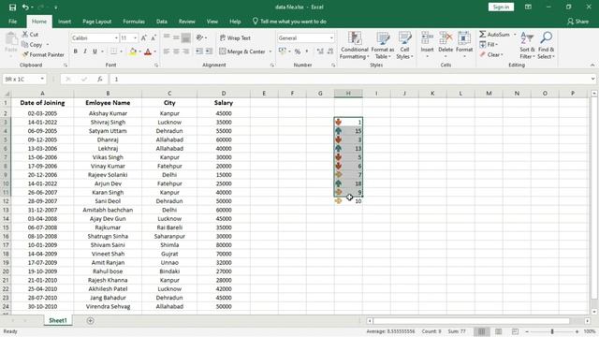Click Tell me what you want to do
The width and height of the screenshot is (599, 337).
pyautogui.click(x=289, y=22)
